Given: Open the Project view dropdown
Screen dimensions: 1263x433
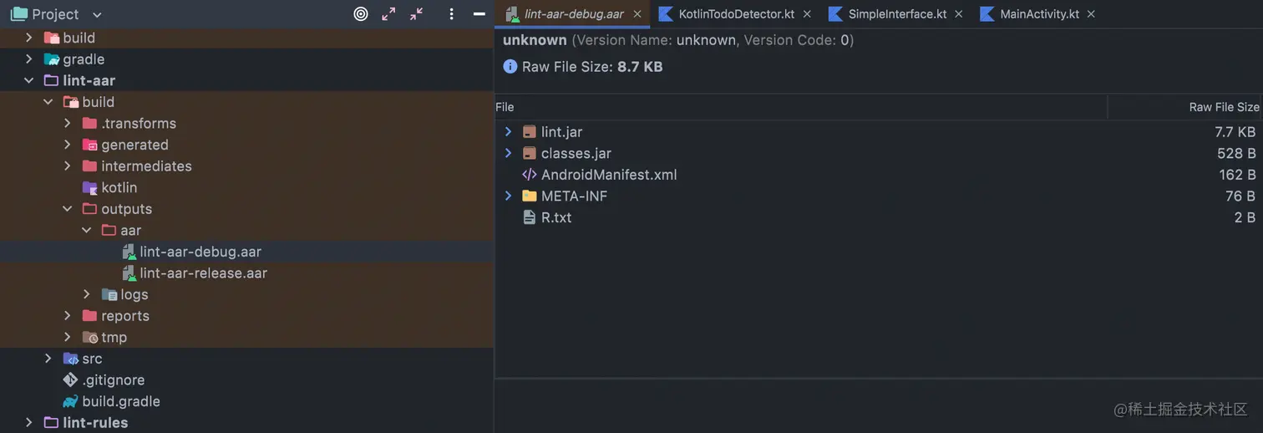Looking at the screenshot, I should [97, 15].
